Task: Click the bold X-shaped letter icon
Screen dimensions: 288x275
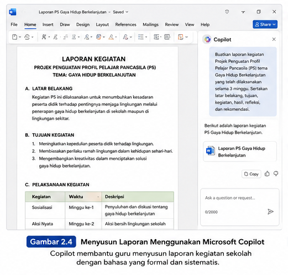Action: click(x=44, y=37)
